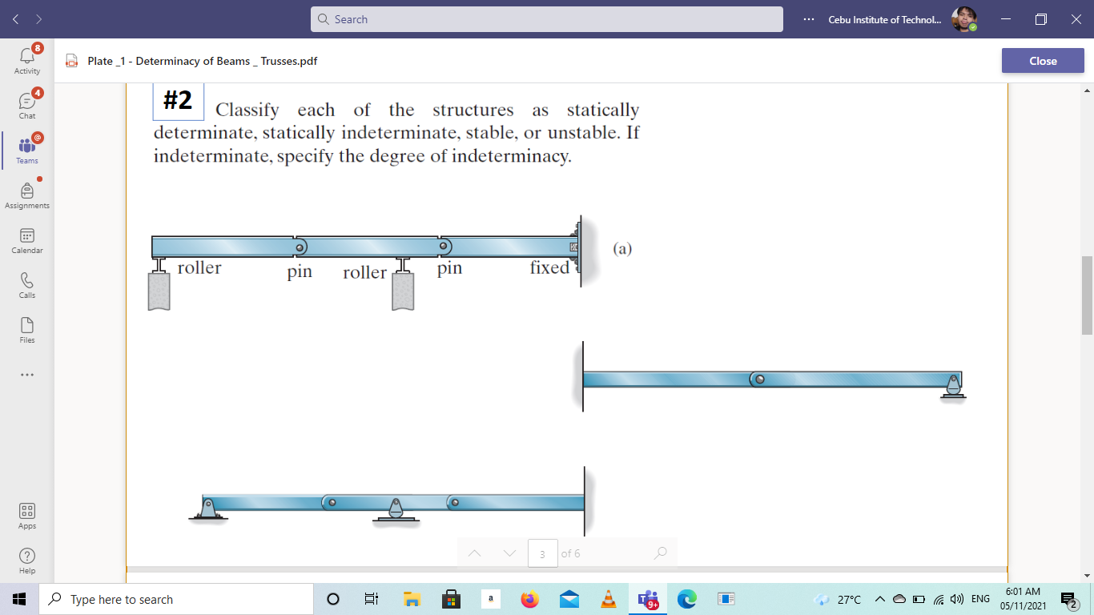This screenshot has height=615, width=1094.
Task: Go to the next PDF page with the chevron
Action: click(509, 553)
